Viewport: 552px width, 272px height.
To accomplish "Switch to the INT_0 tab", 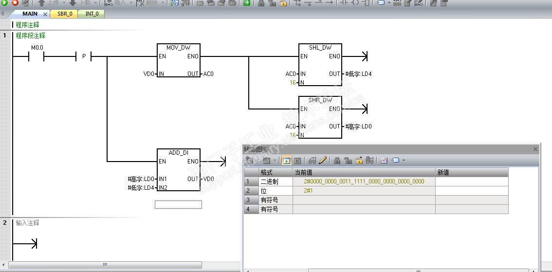I will pos(92,14).
